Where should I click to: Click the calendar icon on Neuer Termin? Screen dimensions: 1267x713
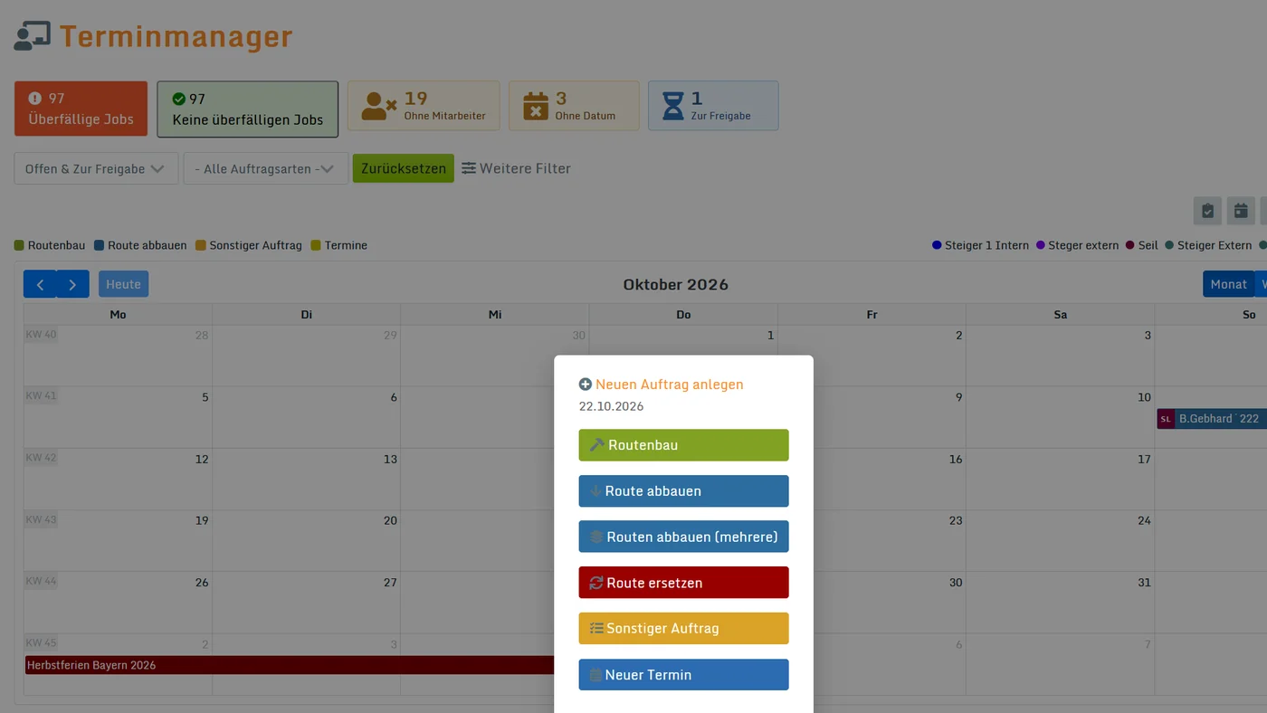click(595, 675)
